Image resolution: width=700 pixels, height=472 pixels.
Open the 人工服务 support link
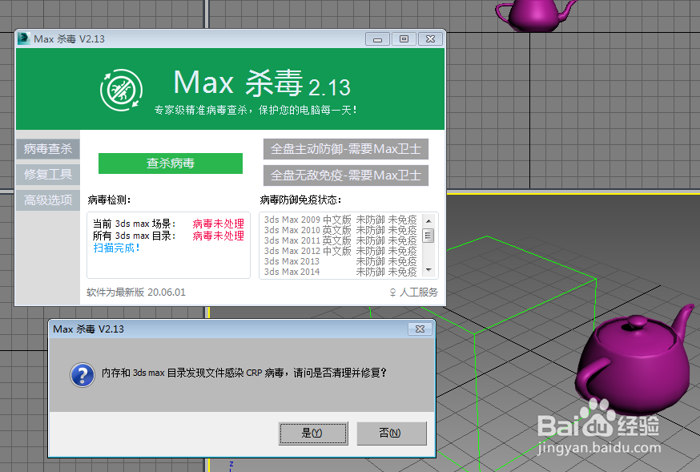(x=419, y=292)
